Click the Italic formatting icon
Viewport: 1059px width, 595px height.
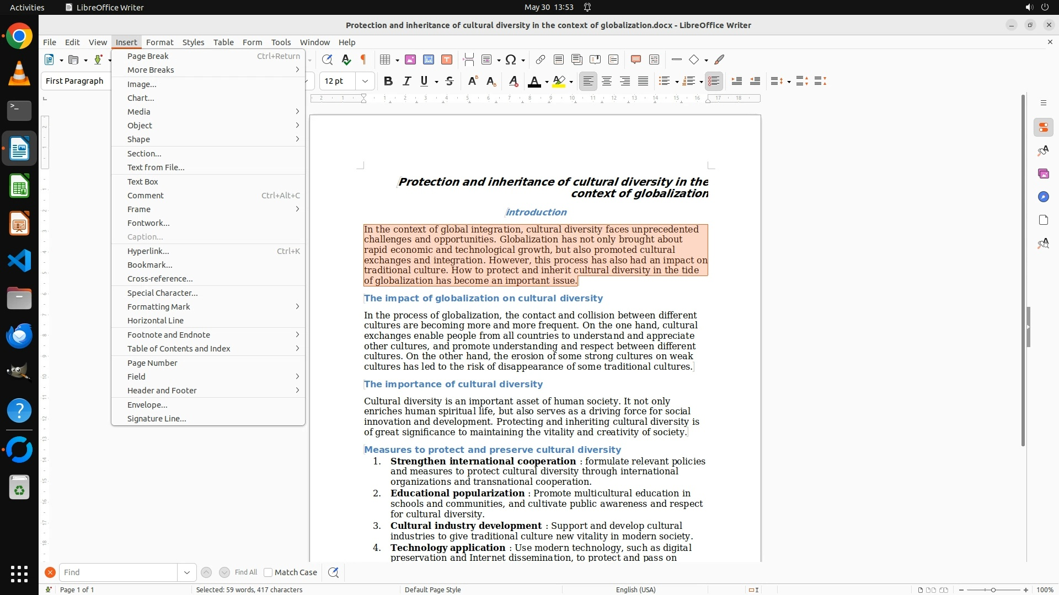click(x=407, y=82)
